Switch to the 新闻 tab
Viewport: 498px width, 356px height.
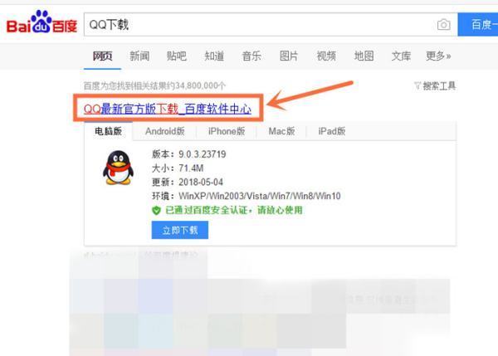(x=139, y=56)
